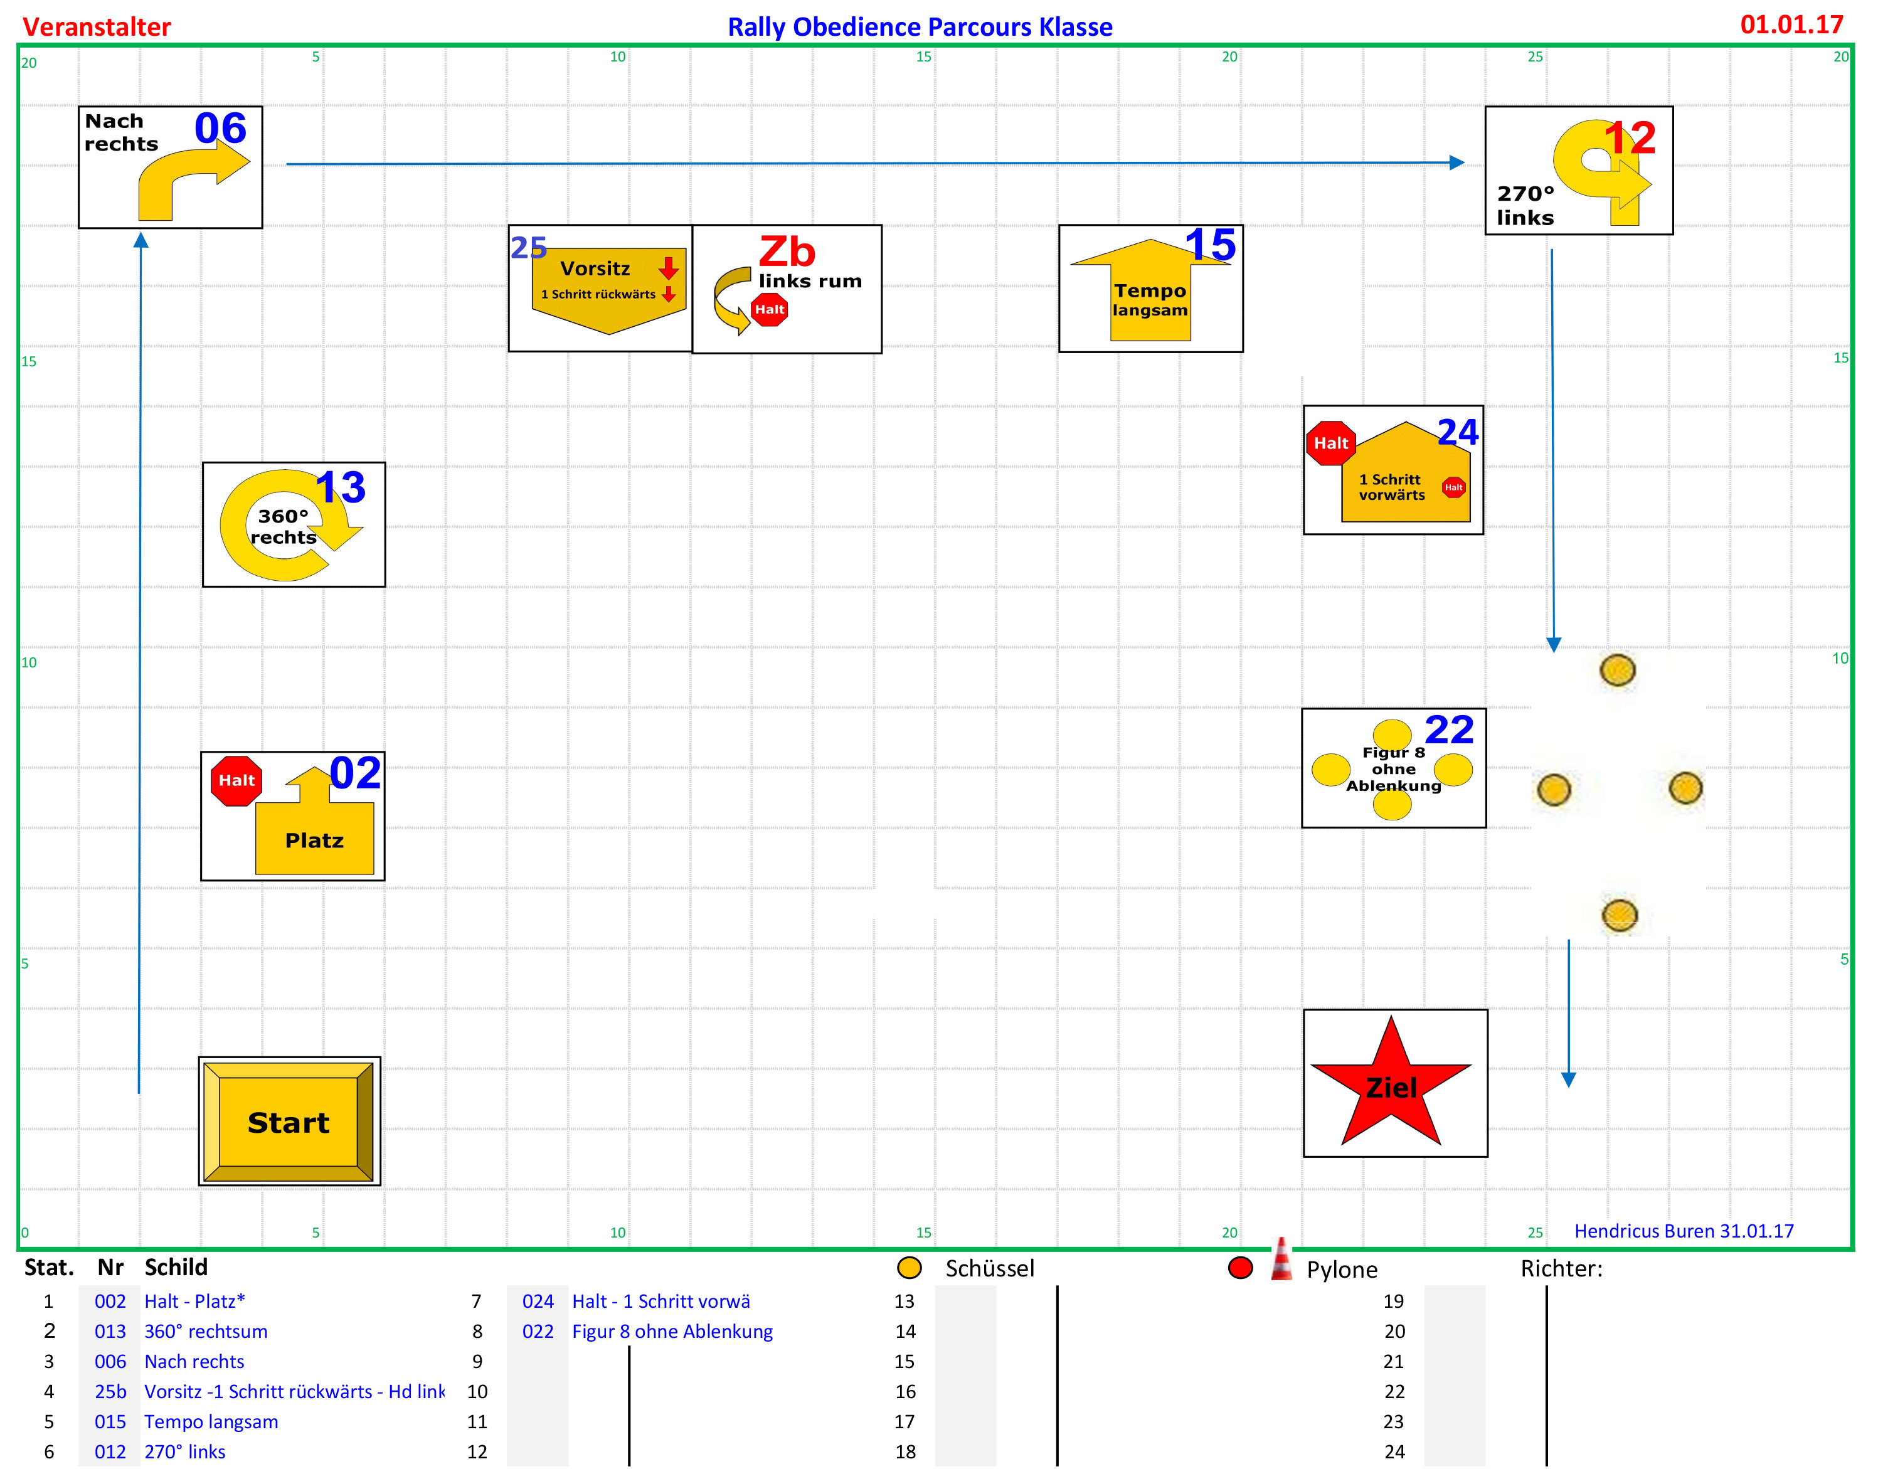Toggle the small Halt badge inside station 24
The image size is (1878, 1469).
(1453, 487)
